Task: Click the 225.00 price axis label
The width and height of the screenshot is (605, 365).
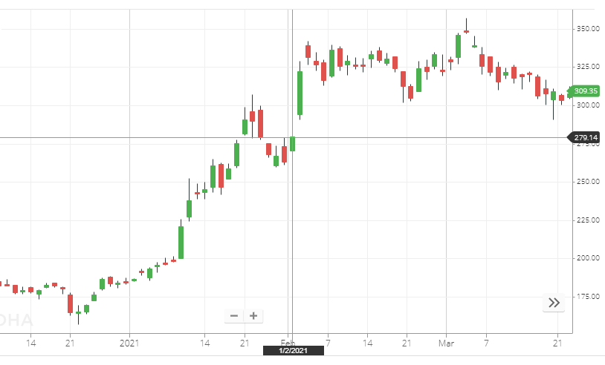Action: coord(586,220)
